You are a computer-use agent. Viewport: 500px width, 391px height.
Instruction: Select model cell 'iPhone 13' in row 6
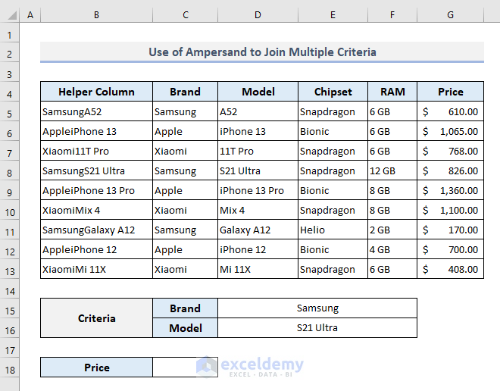pyautogui.click(x=258, y=131)
